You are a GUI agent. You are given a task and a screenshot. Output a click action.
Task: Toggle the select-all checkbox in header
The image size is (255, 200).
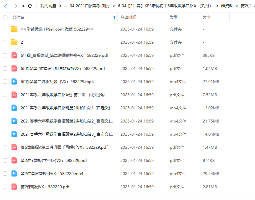point(5,17)
